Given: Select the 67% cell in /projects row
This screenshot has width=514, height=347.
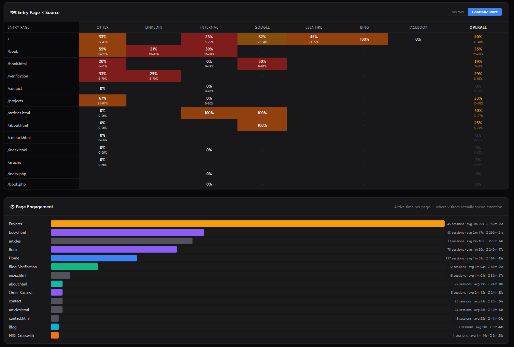Looking at the screenshot, I should pos(103,101).
